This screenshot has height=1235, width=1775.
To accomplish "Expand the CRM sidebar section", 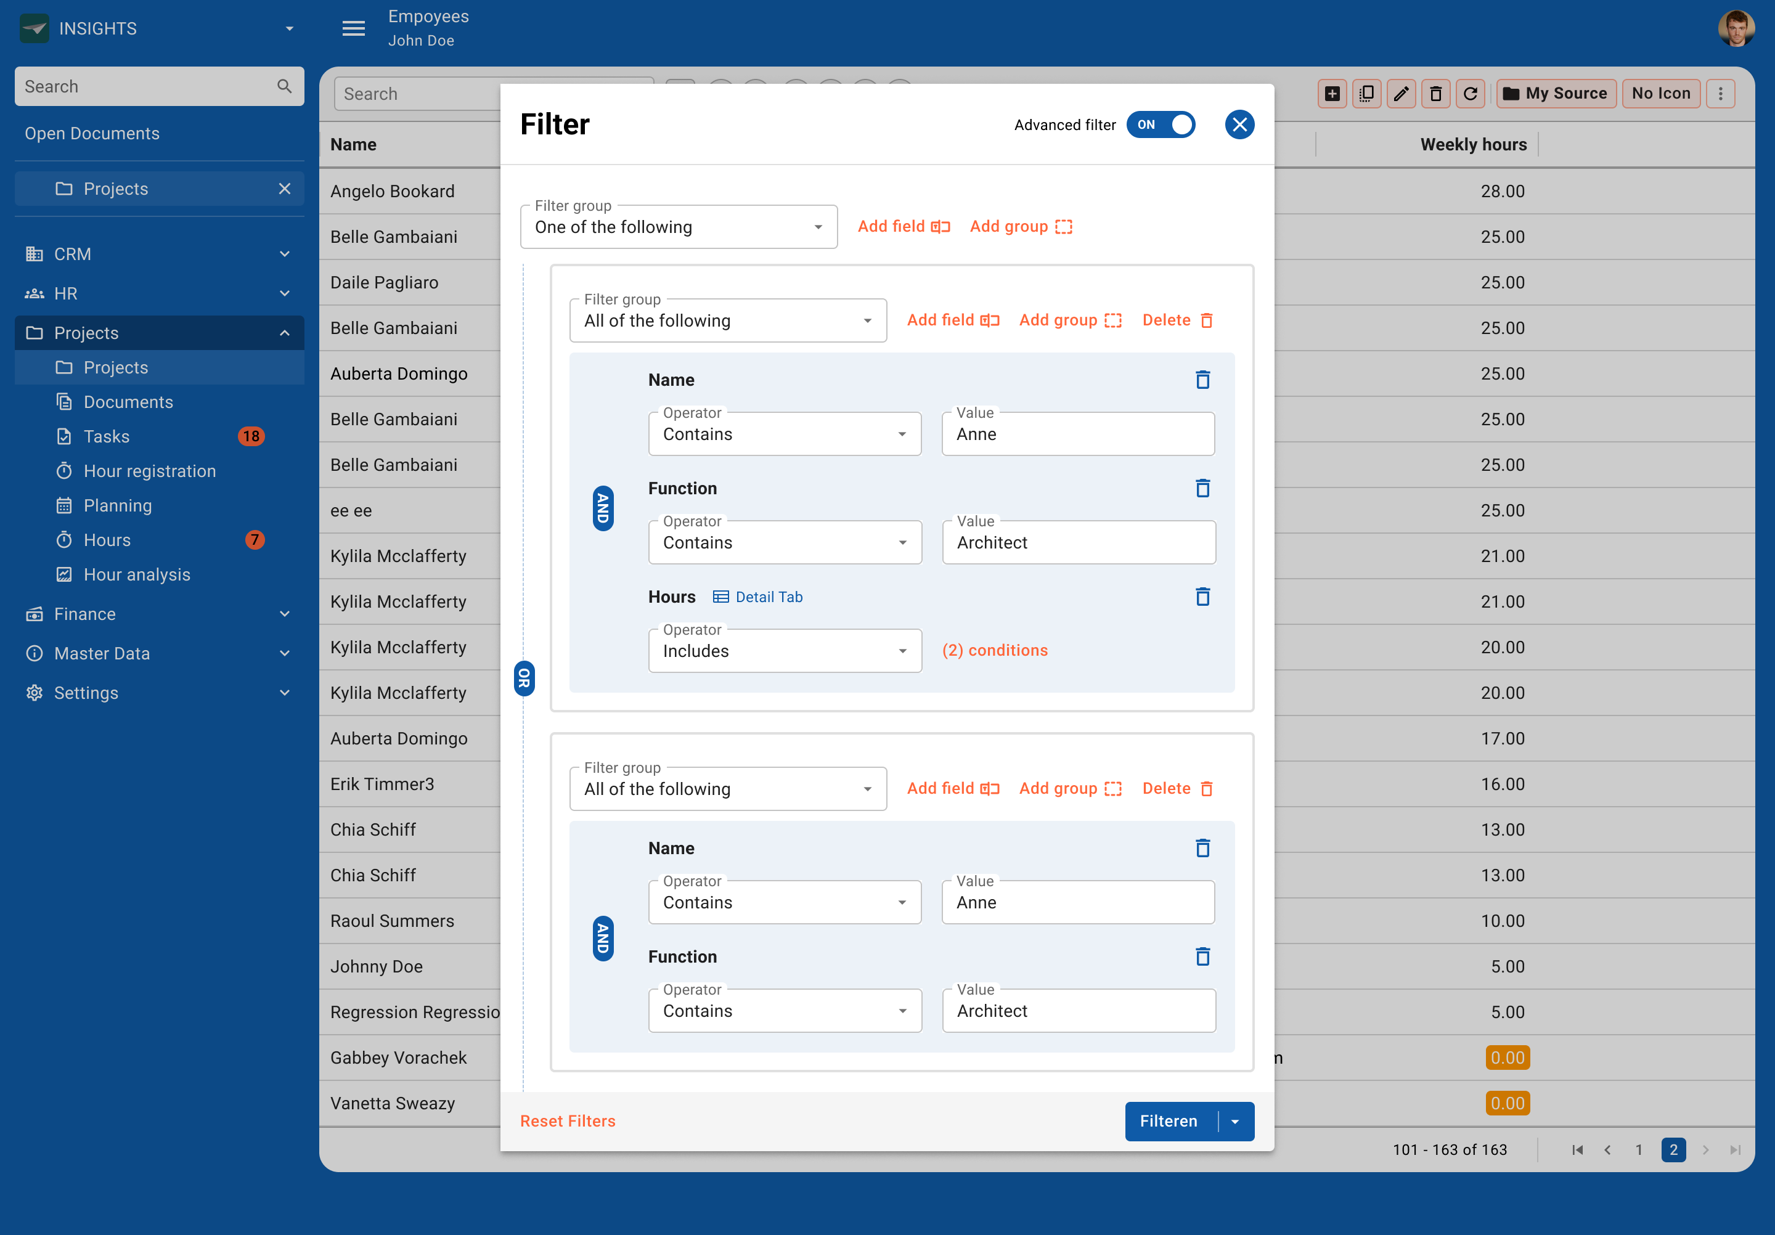I will coord(159,253).
